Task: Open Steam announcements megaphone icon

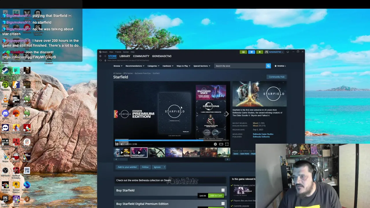Action: click(251, 52)
